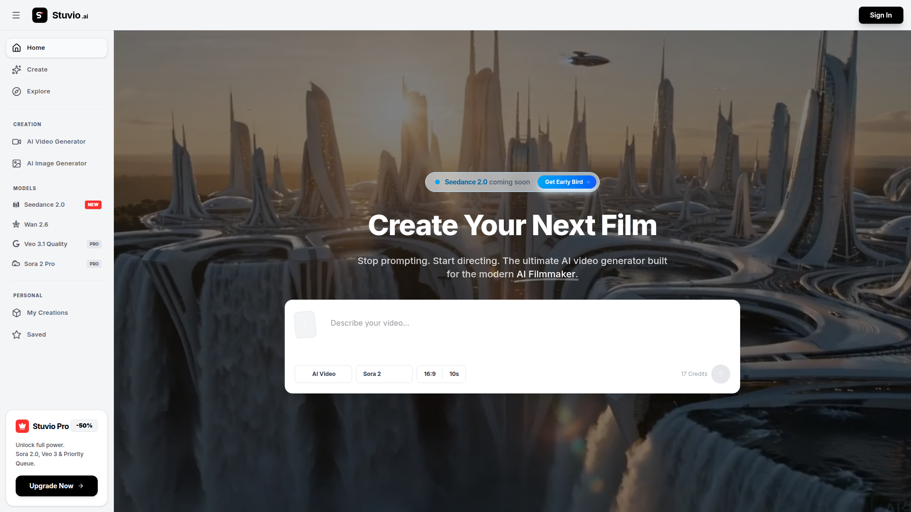The width and height of the screenshot is (911, 512).
Task: Open the AI Video mode dropdown
Action: [323, 374]
